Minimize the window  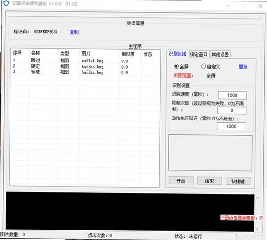(x=228, y=6)
